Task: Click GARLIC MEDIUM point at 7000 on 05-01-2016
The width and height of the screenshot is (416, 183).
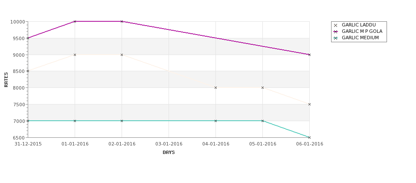Action: [x=263, y=121]
